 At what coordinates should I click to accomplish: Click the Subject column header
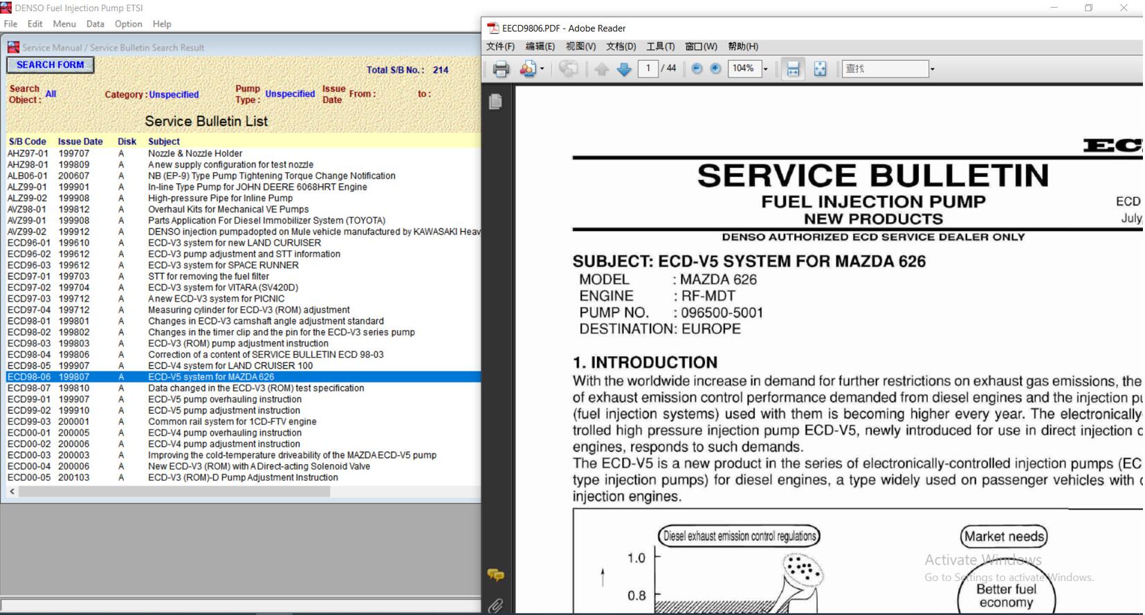point(164,141)
